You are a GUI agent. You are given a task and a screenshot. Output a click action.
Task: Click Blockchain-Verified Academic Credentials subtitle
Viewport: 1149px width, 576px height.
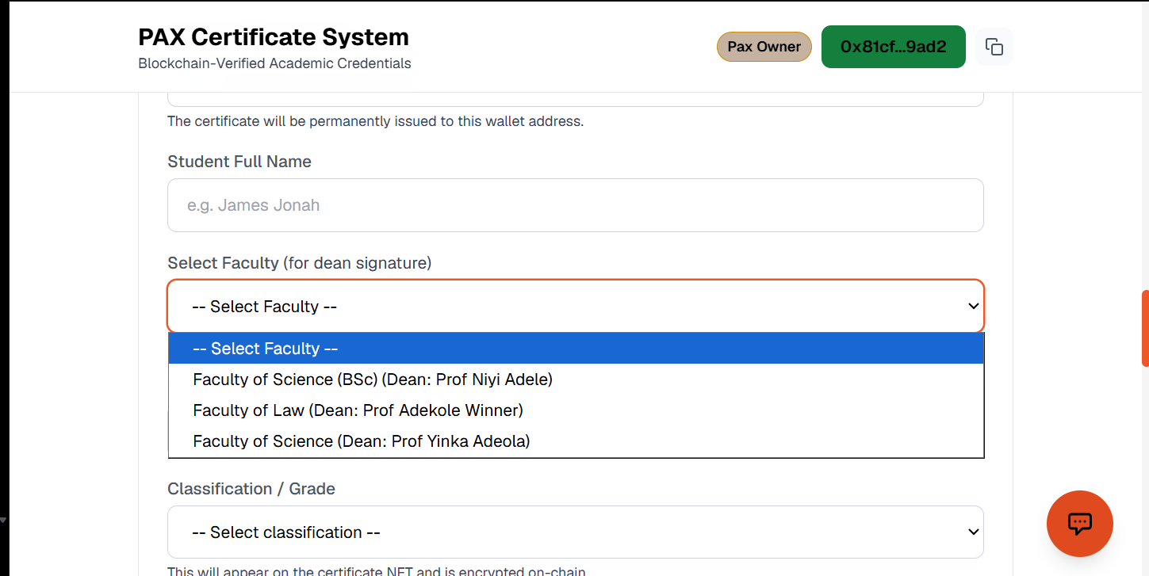(274, 63)
